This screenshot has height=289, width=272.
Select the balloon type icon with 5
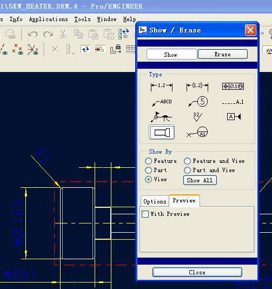point(198,102)
